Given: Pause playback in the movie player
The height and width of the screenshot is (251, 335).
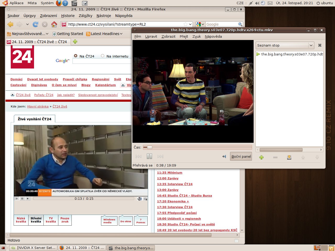Looking at the screenshot, I should coord(149,156).
